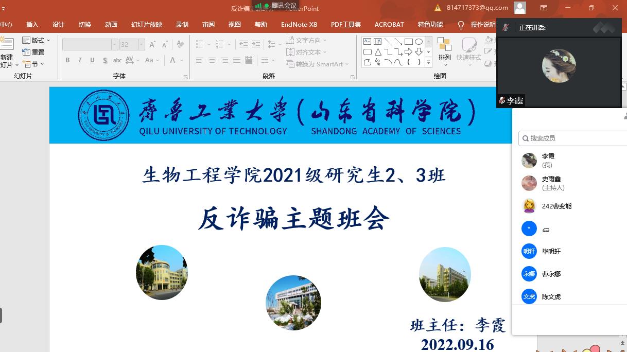Insert a text box from the shapes gallery
Screen dimensions: 627x352
(368, 42)
